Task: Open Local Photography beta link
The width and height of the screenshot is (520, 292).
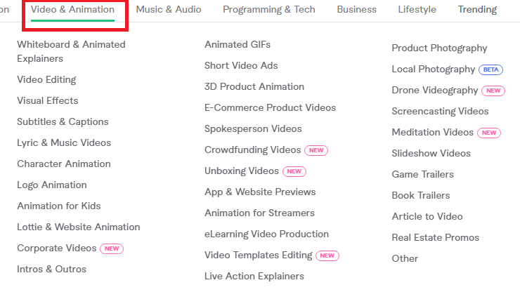Action: [x=433, y=69]
